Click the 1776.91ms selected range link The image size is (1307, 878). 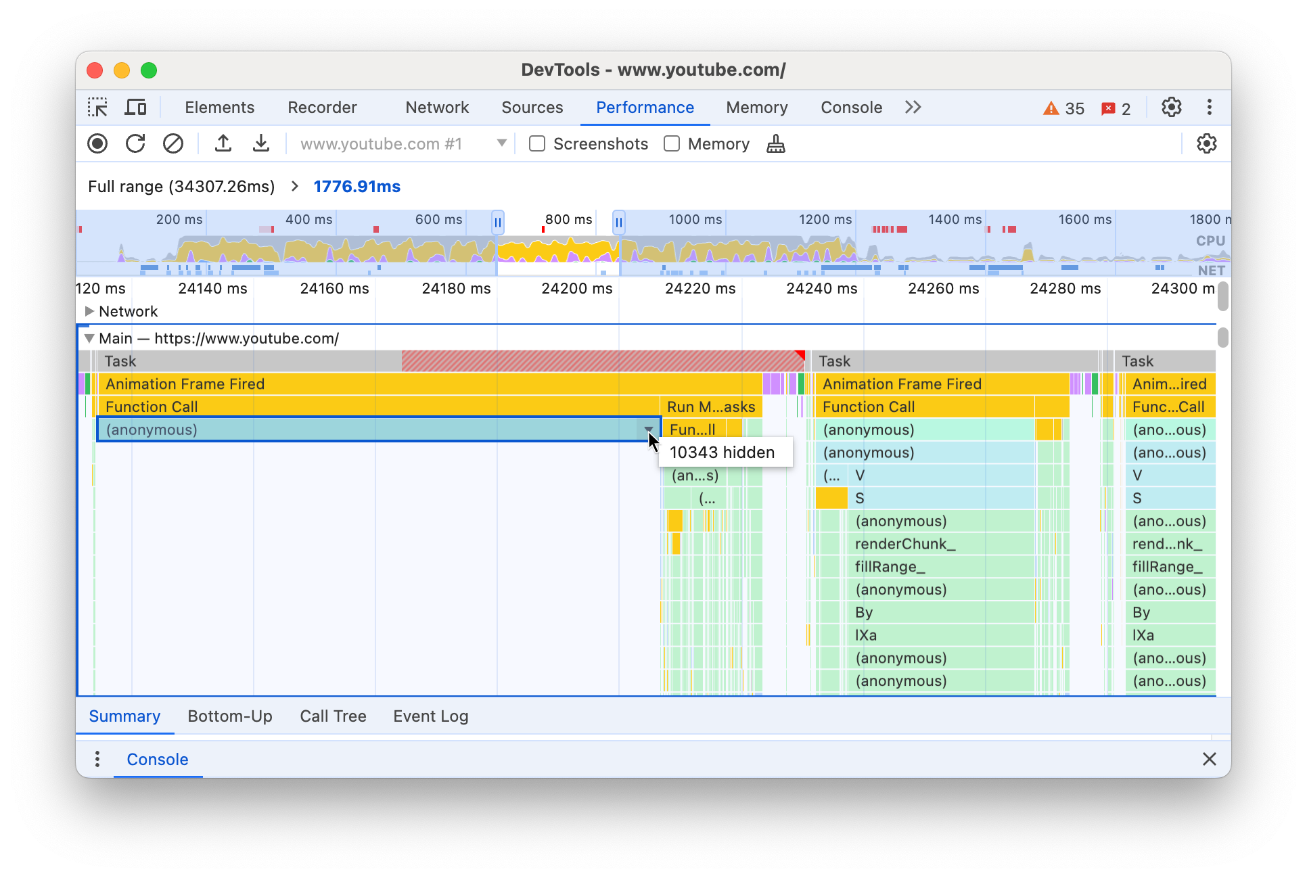pos(359,186)
